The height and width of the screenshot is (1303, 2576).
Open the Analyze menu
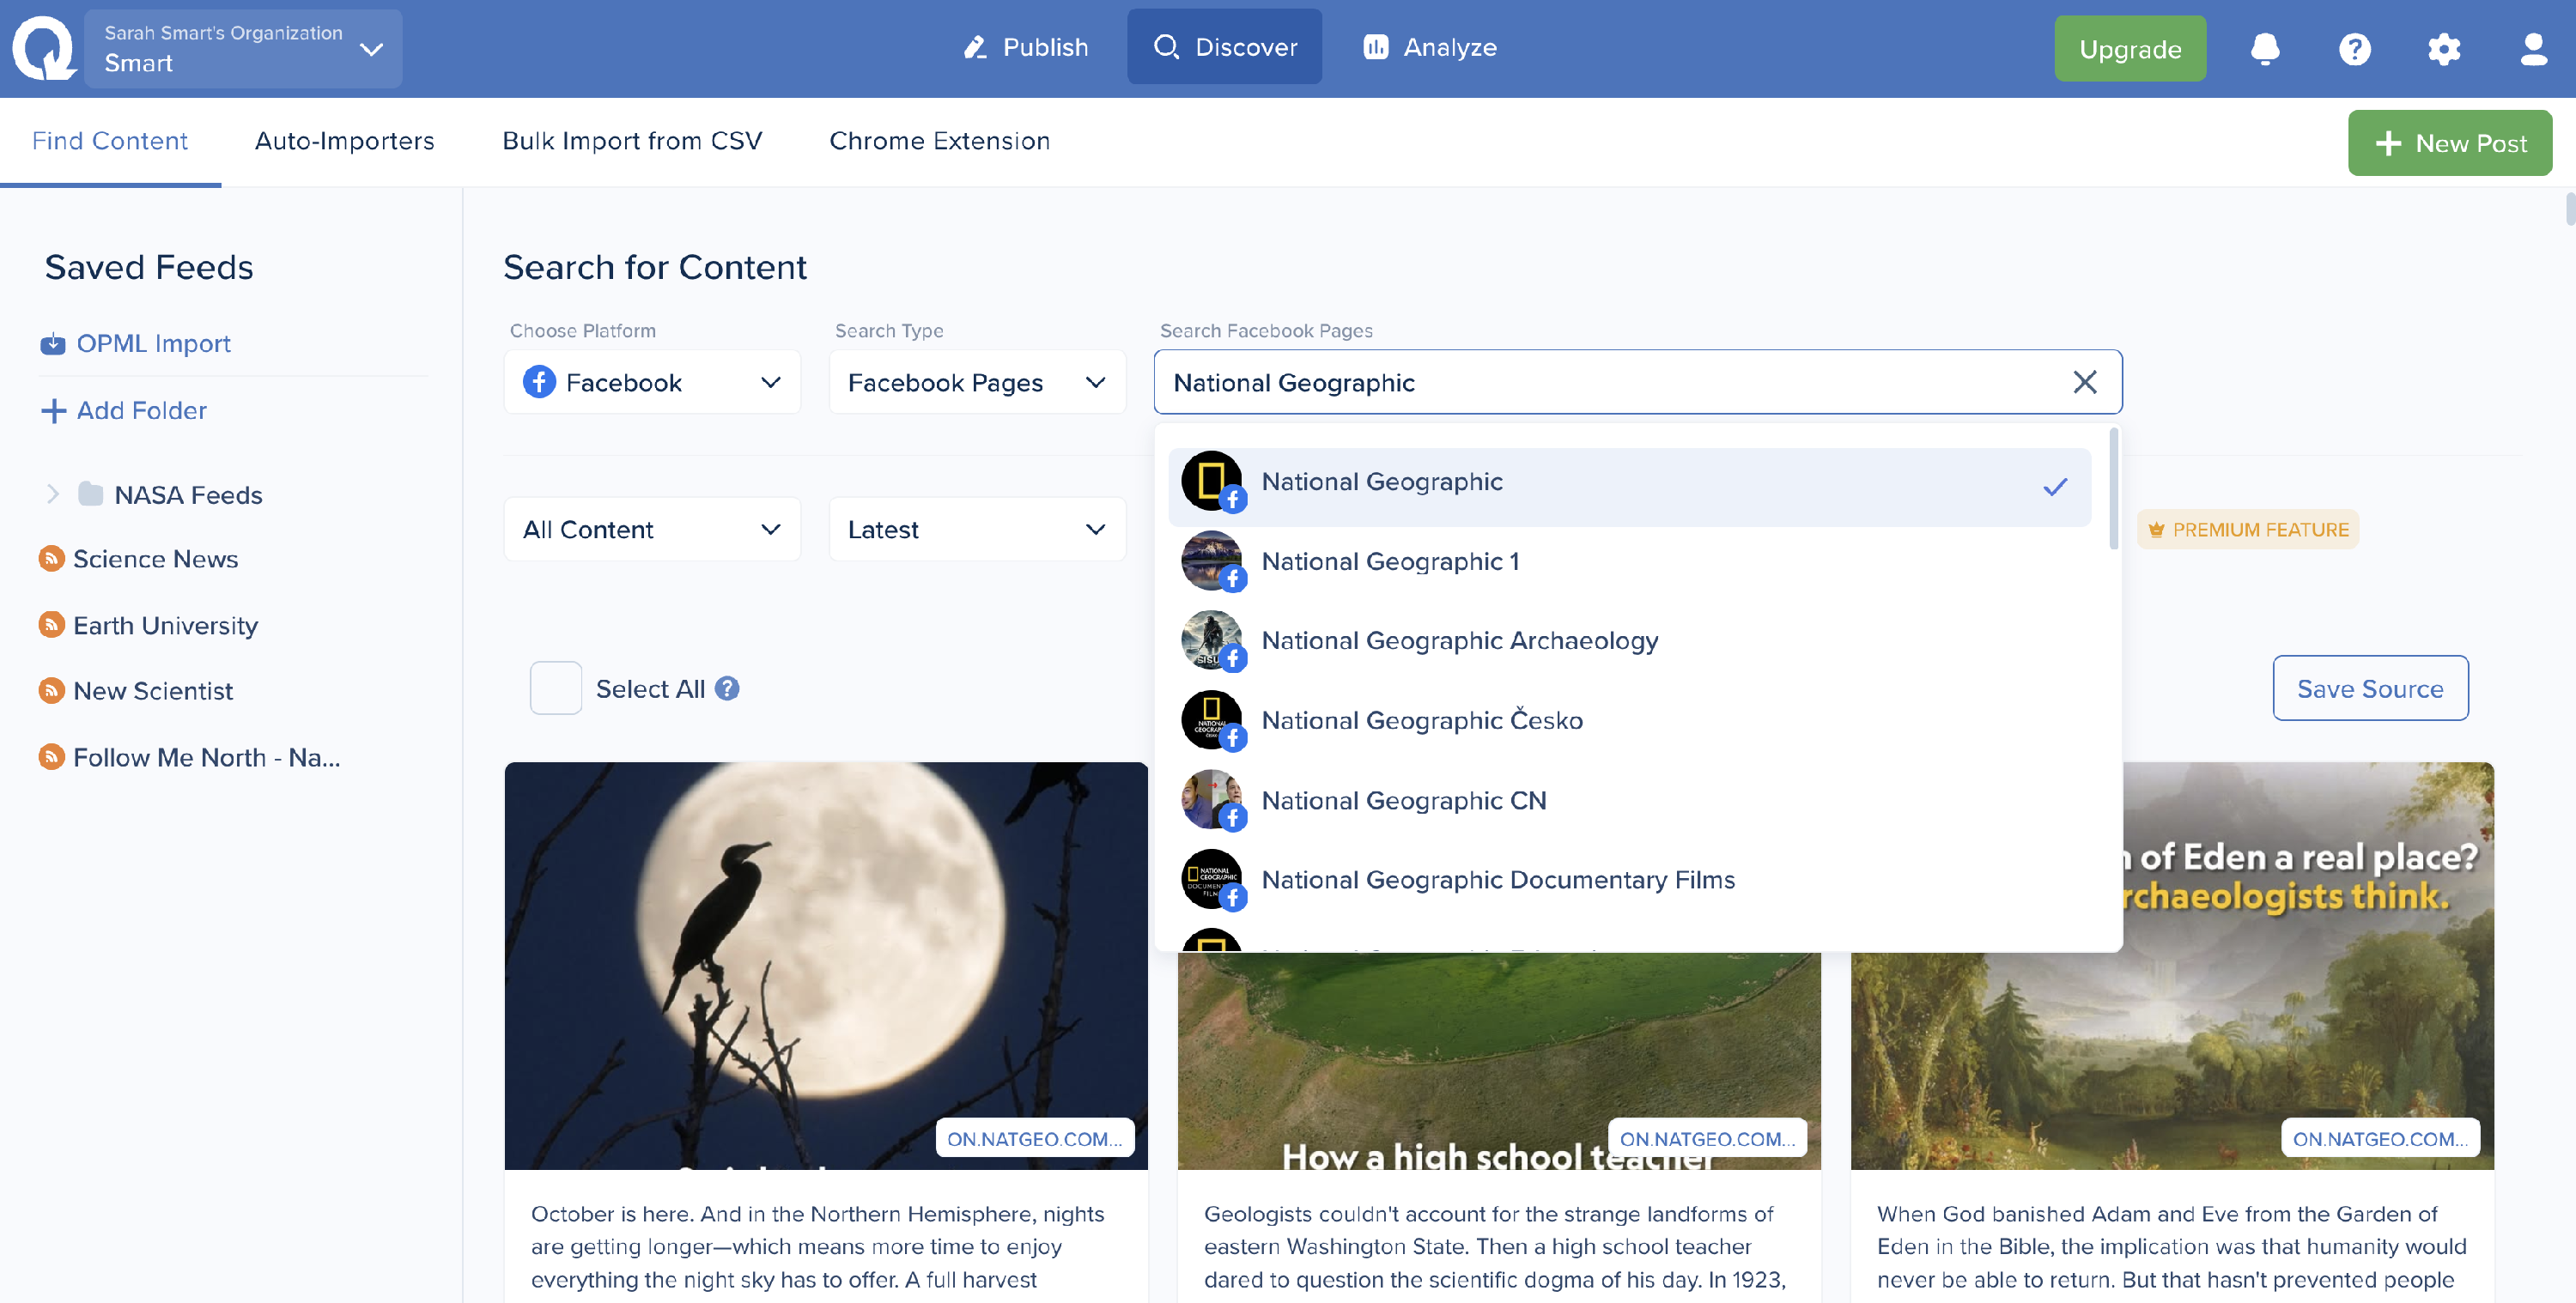(1430, 47)
